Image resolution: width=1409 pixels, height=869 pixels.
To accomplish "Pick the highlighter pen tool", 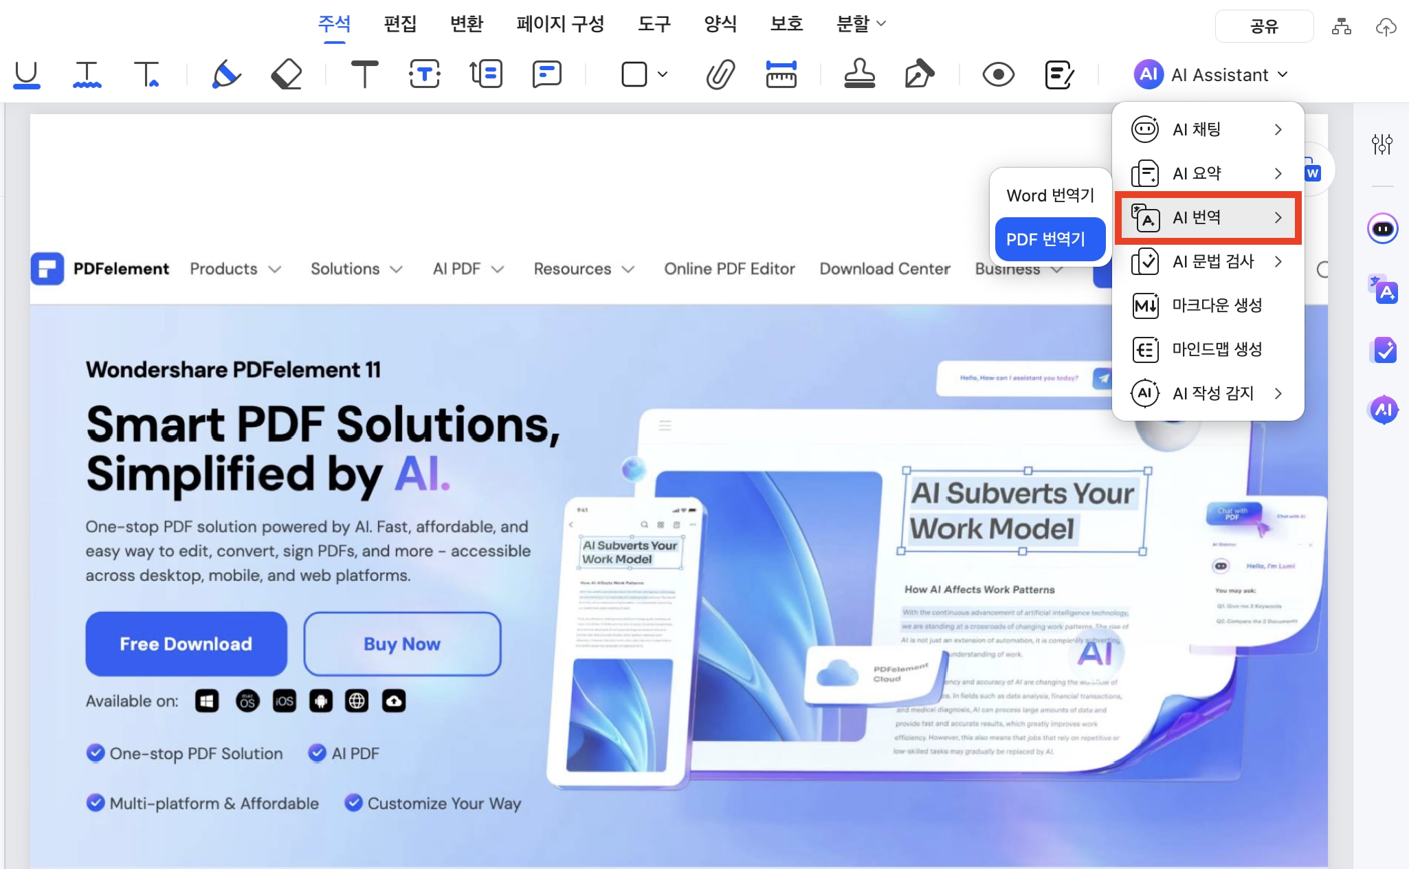I will click(x=226, y=74).
